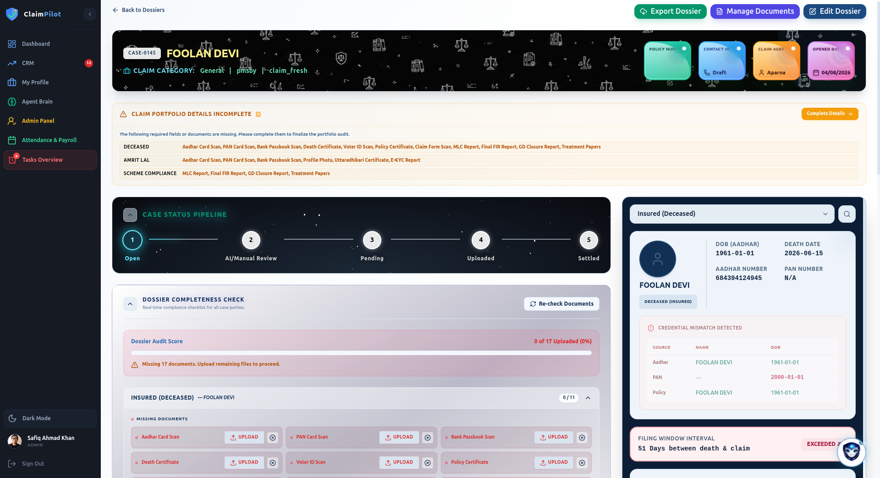Remove PAN Card Scan with X icon
Screen dimensions: 880x478
[428, 438]
